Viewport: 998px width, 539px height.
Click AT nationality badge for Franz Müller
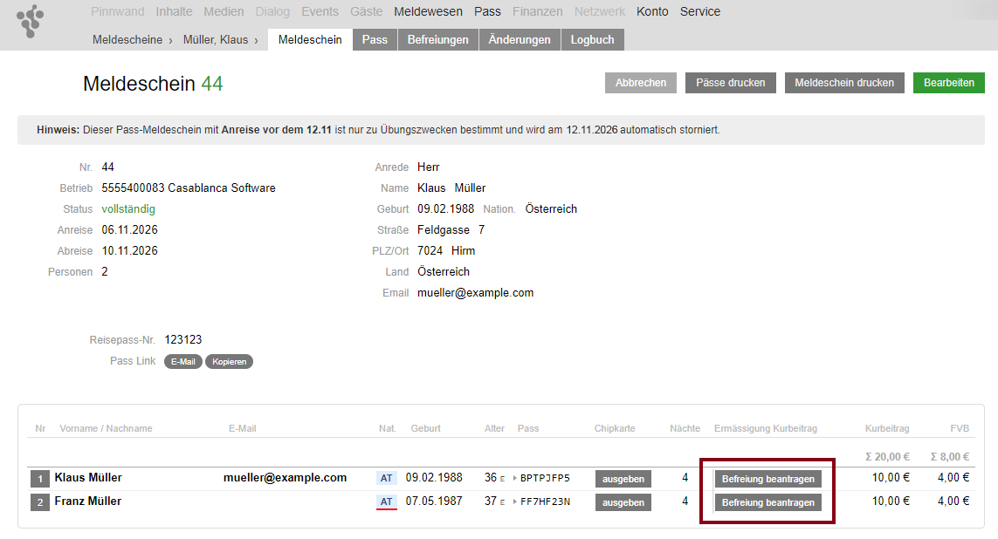tap(387, 501)
